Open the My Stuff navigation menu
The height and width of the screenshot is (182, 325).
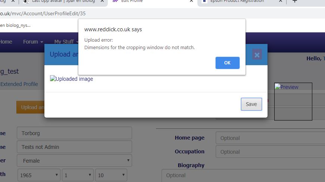pyautogui.click(x=66, y=42)
